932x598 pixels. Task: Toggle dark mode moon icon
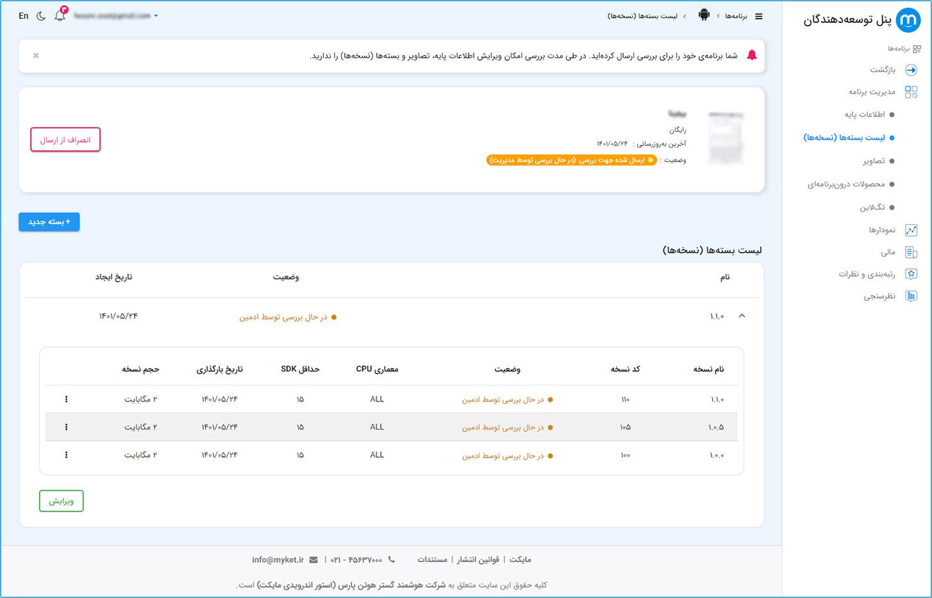tap(41, 16)
